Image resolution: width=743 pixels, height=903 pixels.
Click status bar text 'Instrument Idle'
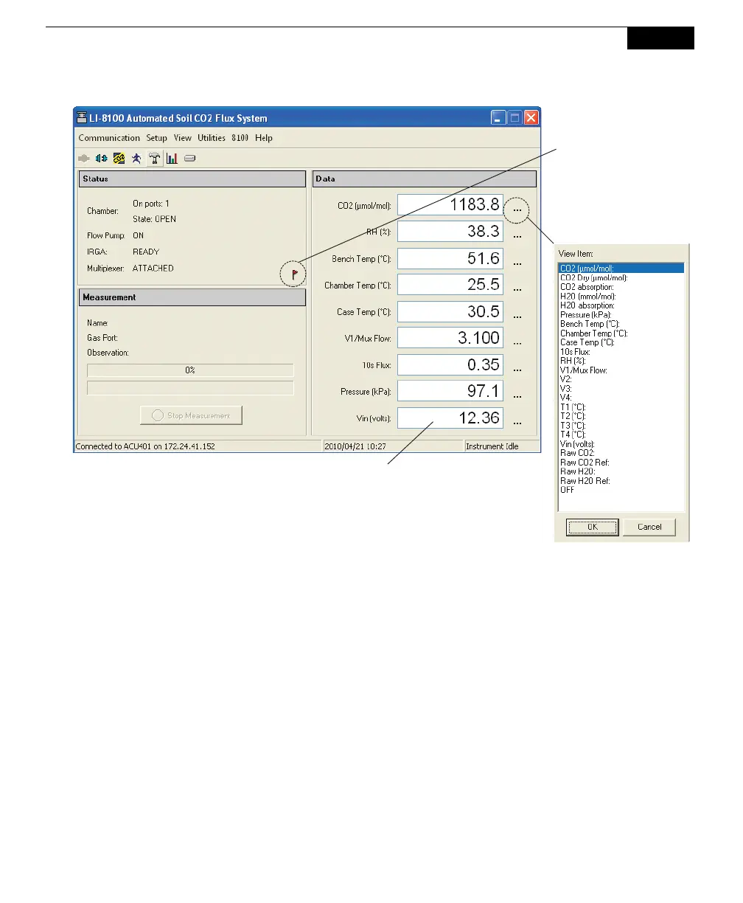(x=492, y=446)
